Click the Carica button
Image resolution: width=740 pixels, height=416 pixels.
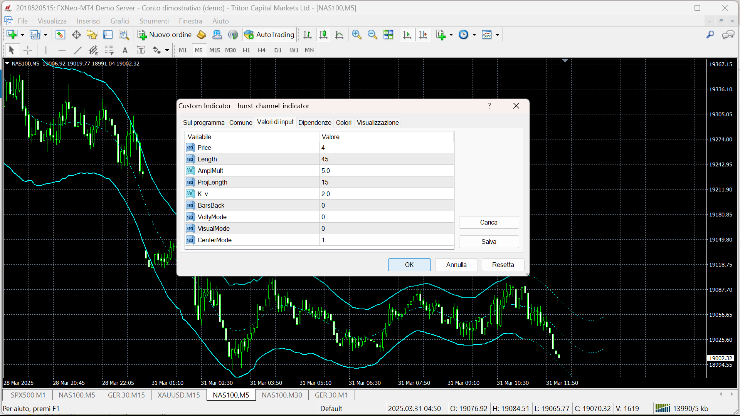tap(488, 222)
